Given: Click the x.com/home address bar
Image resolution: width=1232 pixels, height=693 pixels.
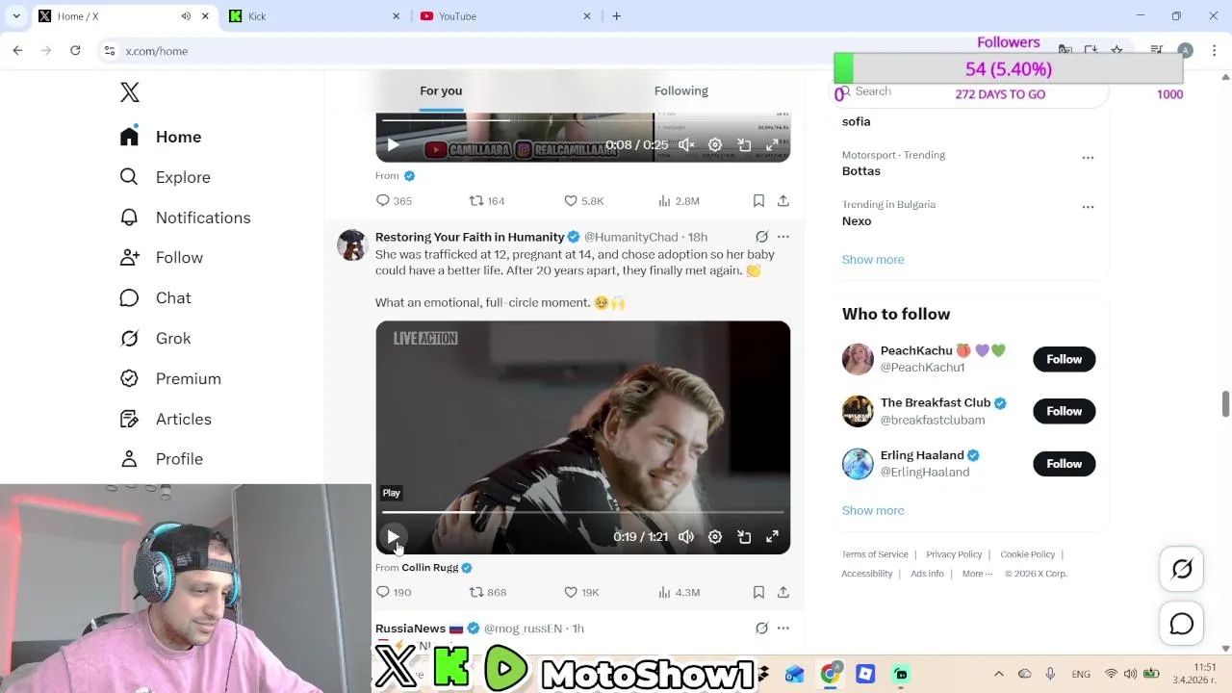Looking at the screenshot, I should tap(157, 51).
